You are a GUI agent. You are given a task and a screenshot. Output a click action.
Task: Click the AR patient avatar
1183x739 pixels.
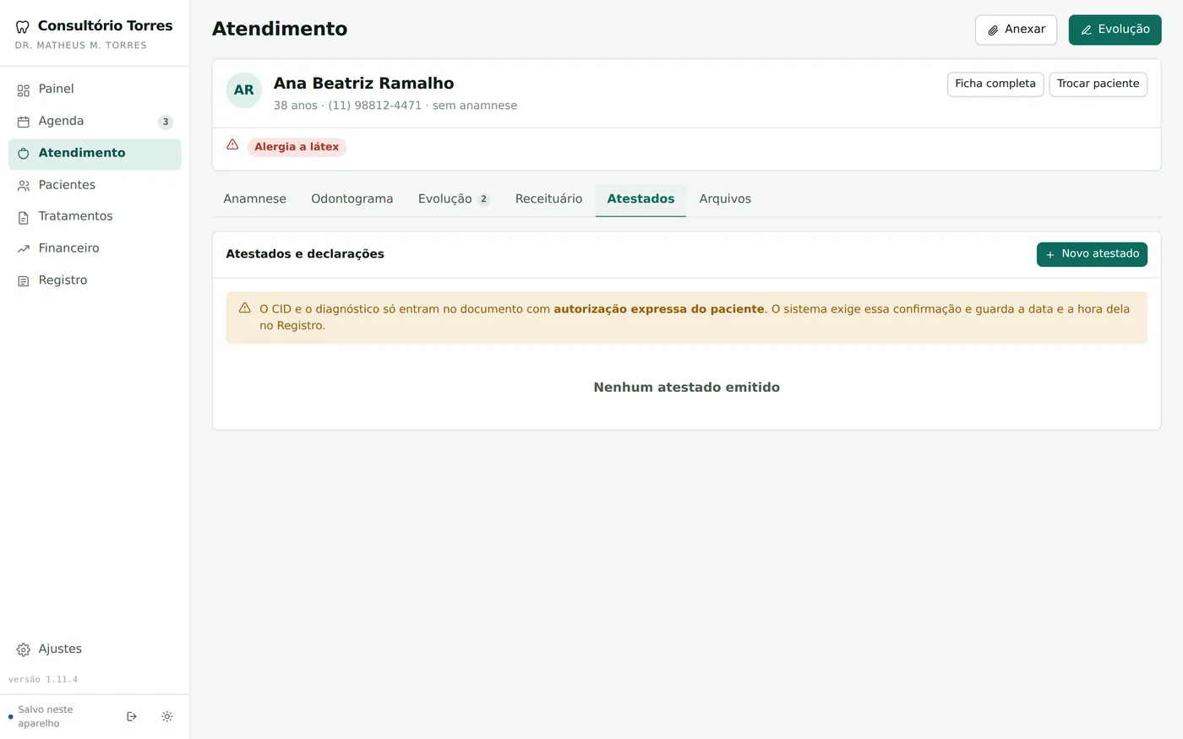click(244, 90)
